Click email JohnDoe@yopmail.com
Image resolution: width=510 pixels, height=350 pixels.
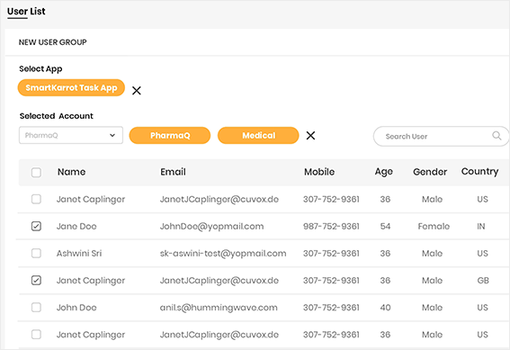211,227
